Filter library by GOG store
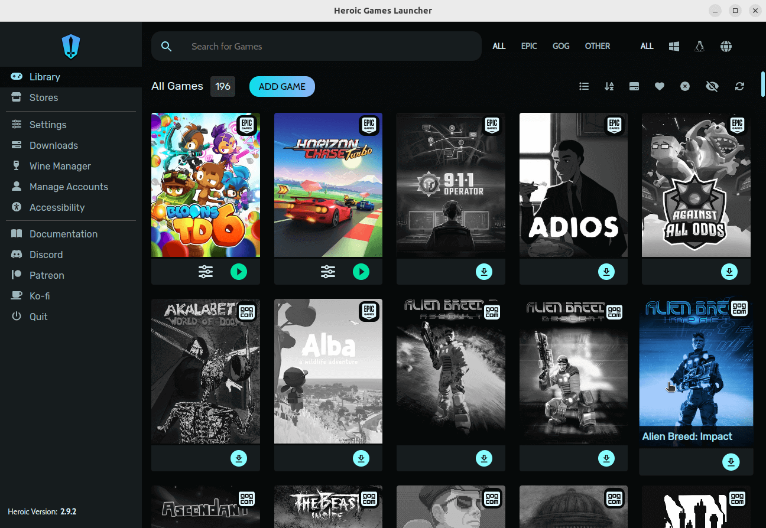 (561, 46)
